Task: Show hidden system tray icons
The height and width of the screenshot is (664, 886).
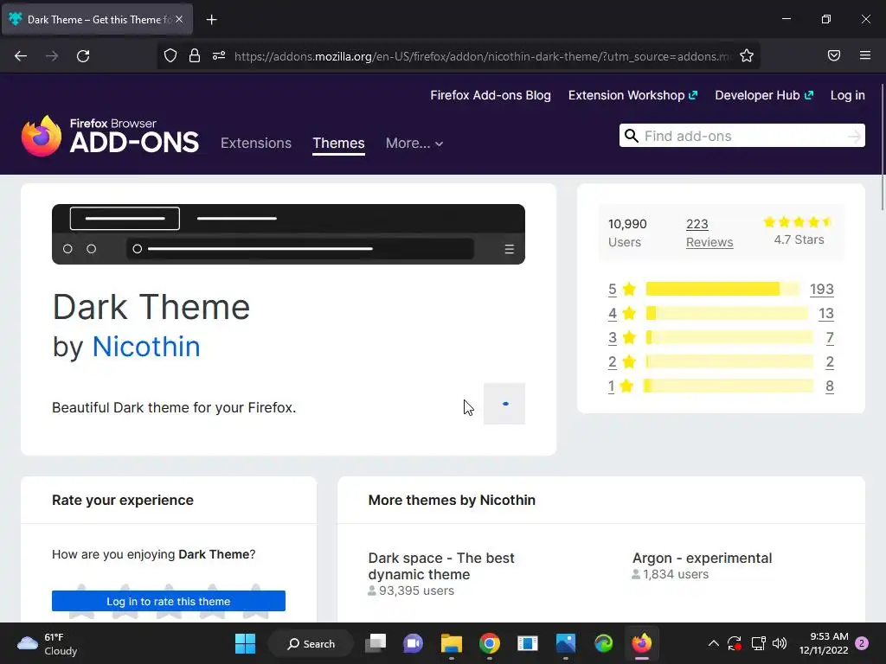Action: (x=714, y=643)
